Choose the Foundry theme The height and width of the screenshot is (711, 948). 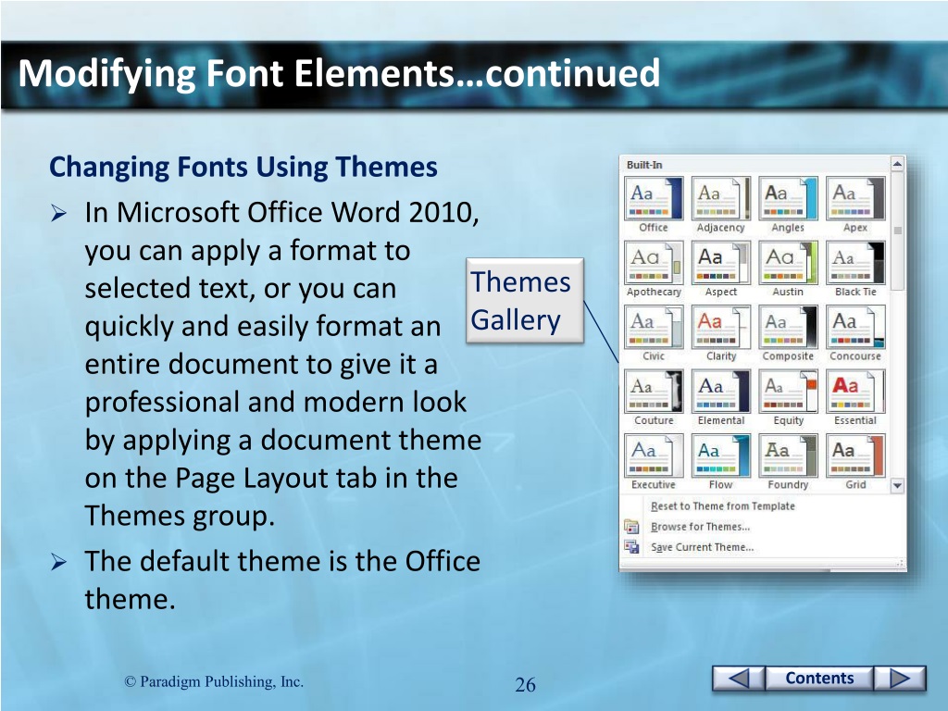(x=788, y=455)
